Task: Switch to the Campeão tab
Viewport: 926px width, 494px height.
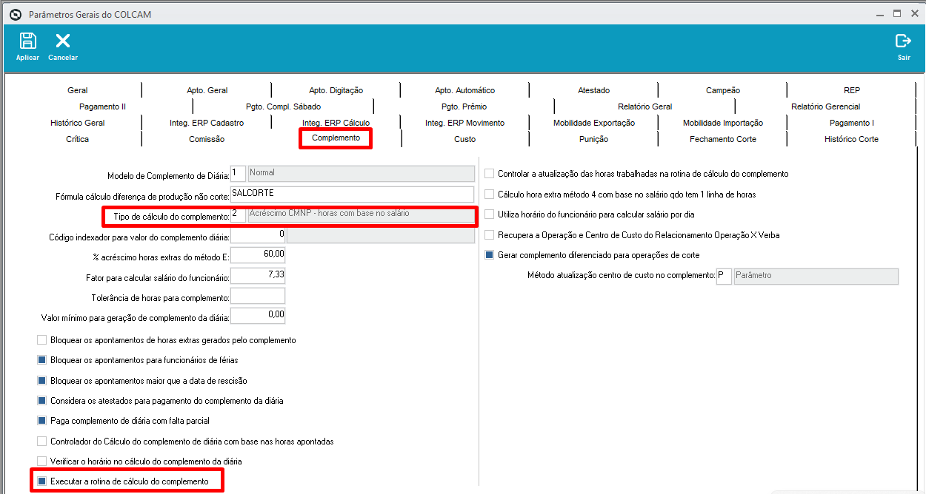Action: pos(723,90)
